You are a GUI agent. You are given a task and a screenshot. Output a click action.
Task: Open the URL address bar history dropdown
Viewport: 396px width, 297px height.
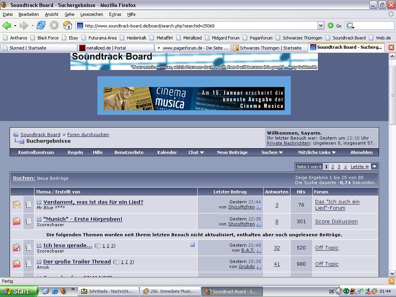click(320, 26)
